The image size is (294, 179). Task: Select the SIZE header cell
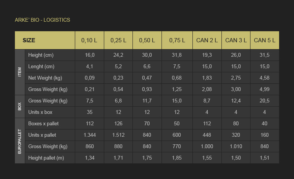pos(45,40)
